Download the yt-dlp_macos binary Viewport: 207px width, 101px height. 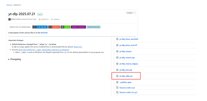[x=125, y=52]
